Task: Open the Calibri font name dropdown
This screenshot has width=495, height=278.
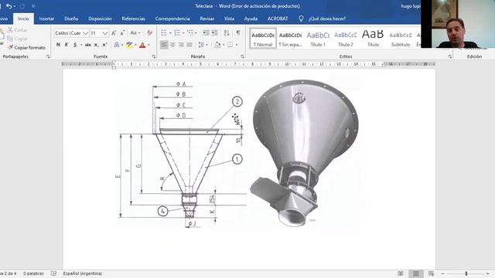Action: coord(85,33)
